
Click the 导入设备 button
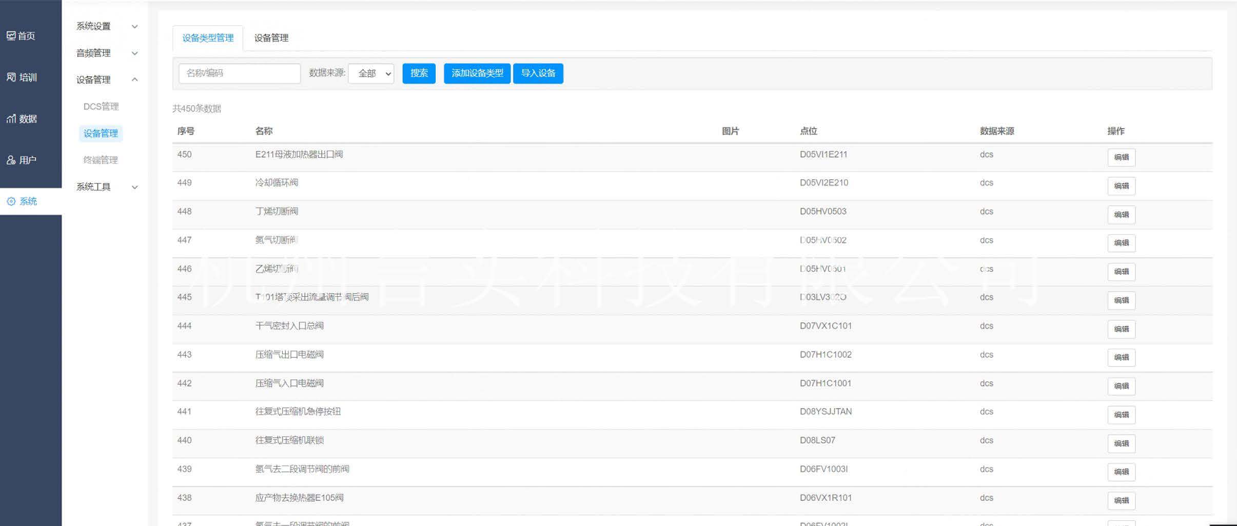tap(538, 73)
